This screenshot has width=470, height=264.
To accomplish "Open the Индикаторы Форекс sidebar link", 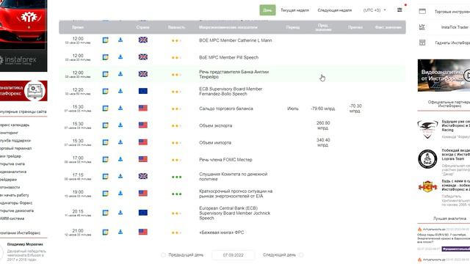I will [16, 203].
